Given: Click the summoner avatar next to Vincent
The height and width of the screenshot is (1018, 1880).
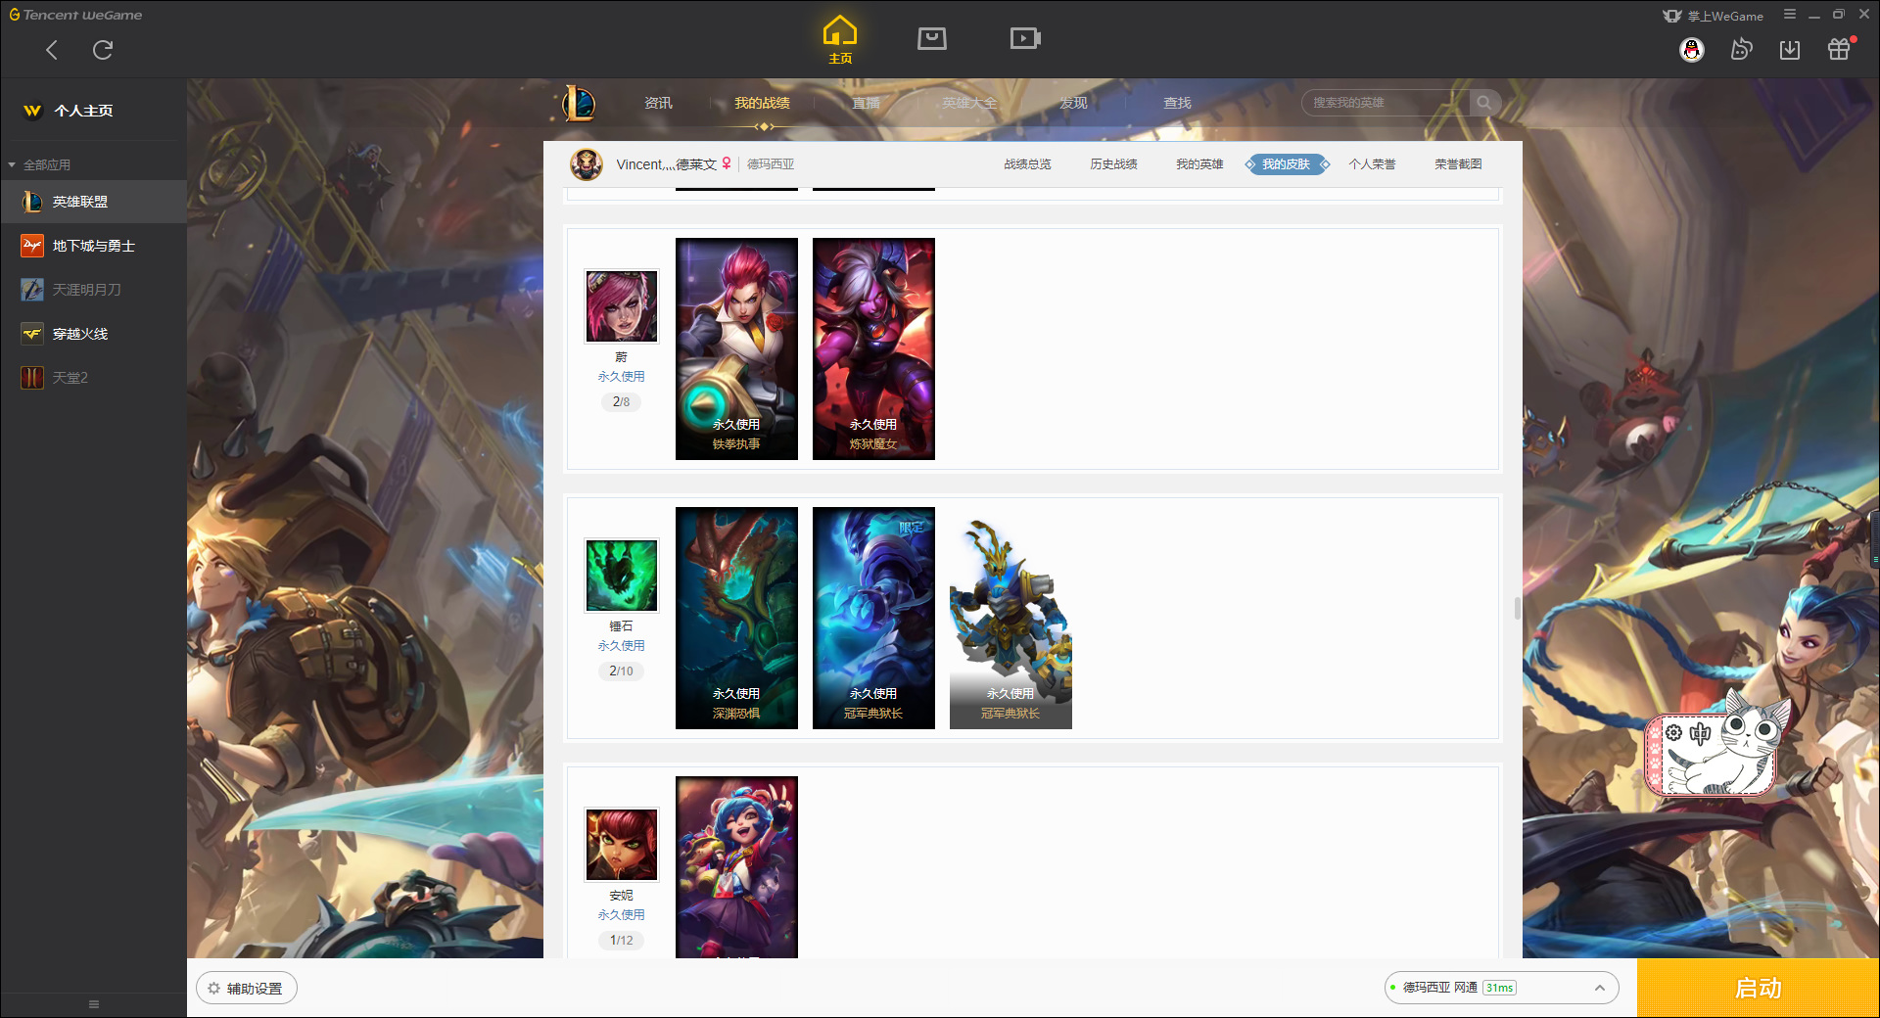Looking at the screenshot, I should (587, 164).
